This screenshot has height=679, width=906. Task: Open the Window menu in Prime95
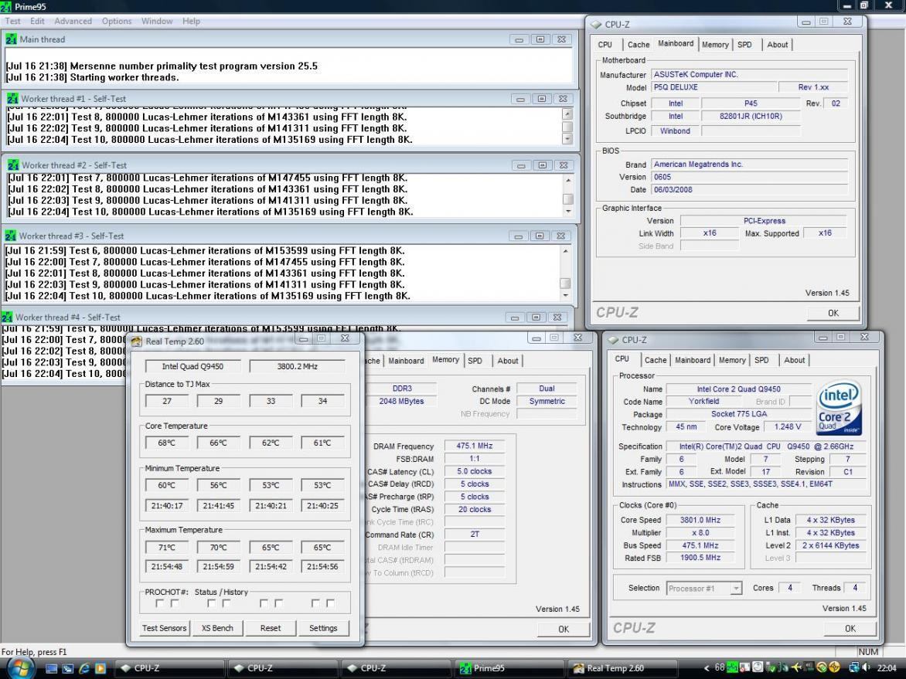pyautogui.click(x=157, y=21)
